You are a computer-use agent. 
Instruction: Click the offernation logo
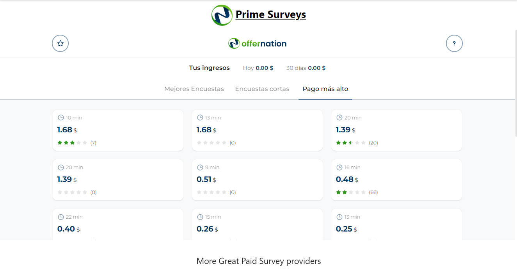tap(258, 43)
